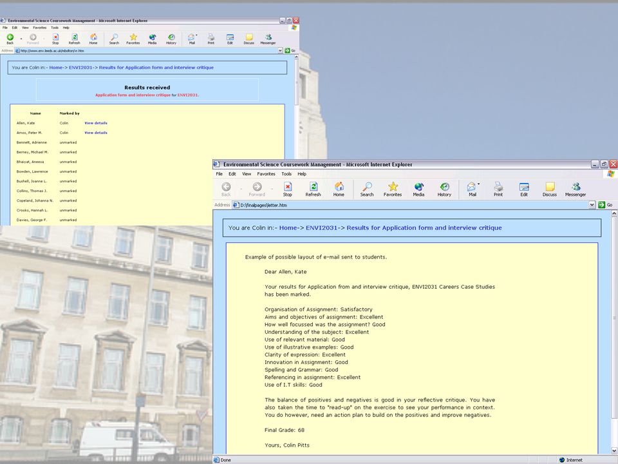
Task: Refresh page in background browser window
Action: coord(75,39)
